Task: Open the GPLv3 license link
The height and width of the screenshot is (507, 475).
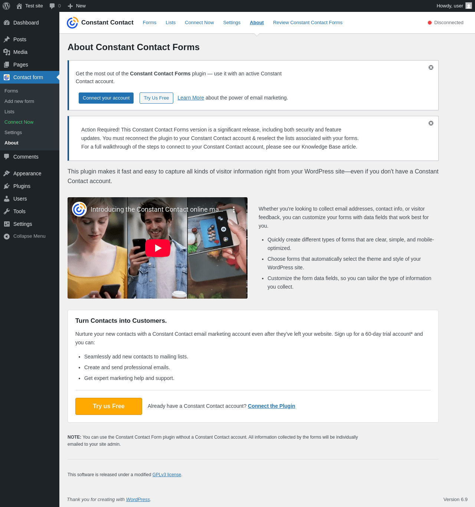Action: click(167, 475)
